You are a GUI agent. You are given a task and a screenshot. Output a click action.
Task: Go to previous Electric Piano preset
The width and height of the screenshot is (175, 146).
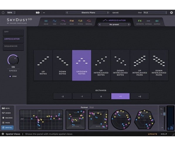tap(67, 13)
